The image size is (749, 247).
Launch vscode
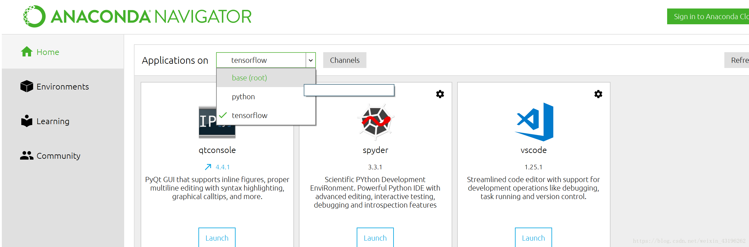click(534, 238)
